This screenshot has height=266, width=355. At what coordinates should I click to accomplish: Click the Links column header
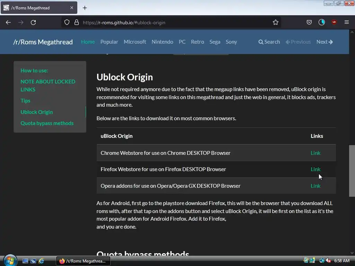click(317, 136)
